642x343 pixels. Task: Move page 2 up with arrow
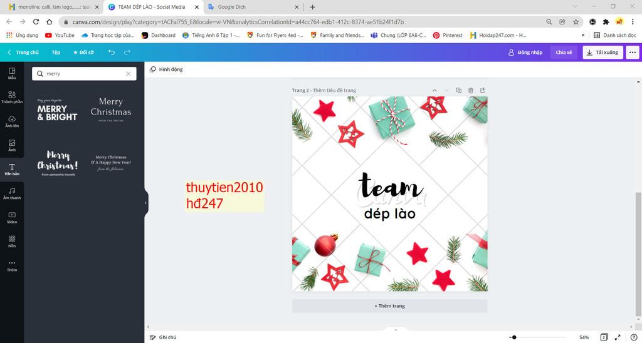[435, 90]
